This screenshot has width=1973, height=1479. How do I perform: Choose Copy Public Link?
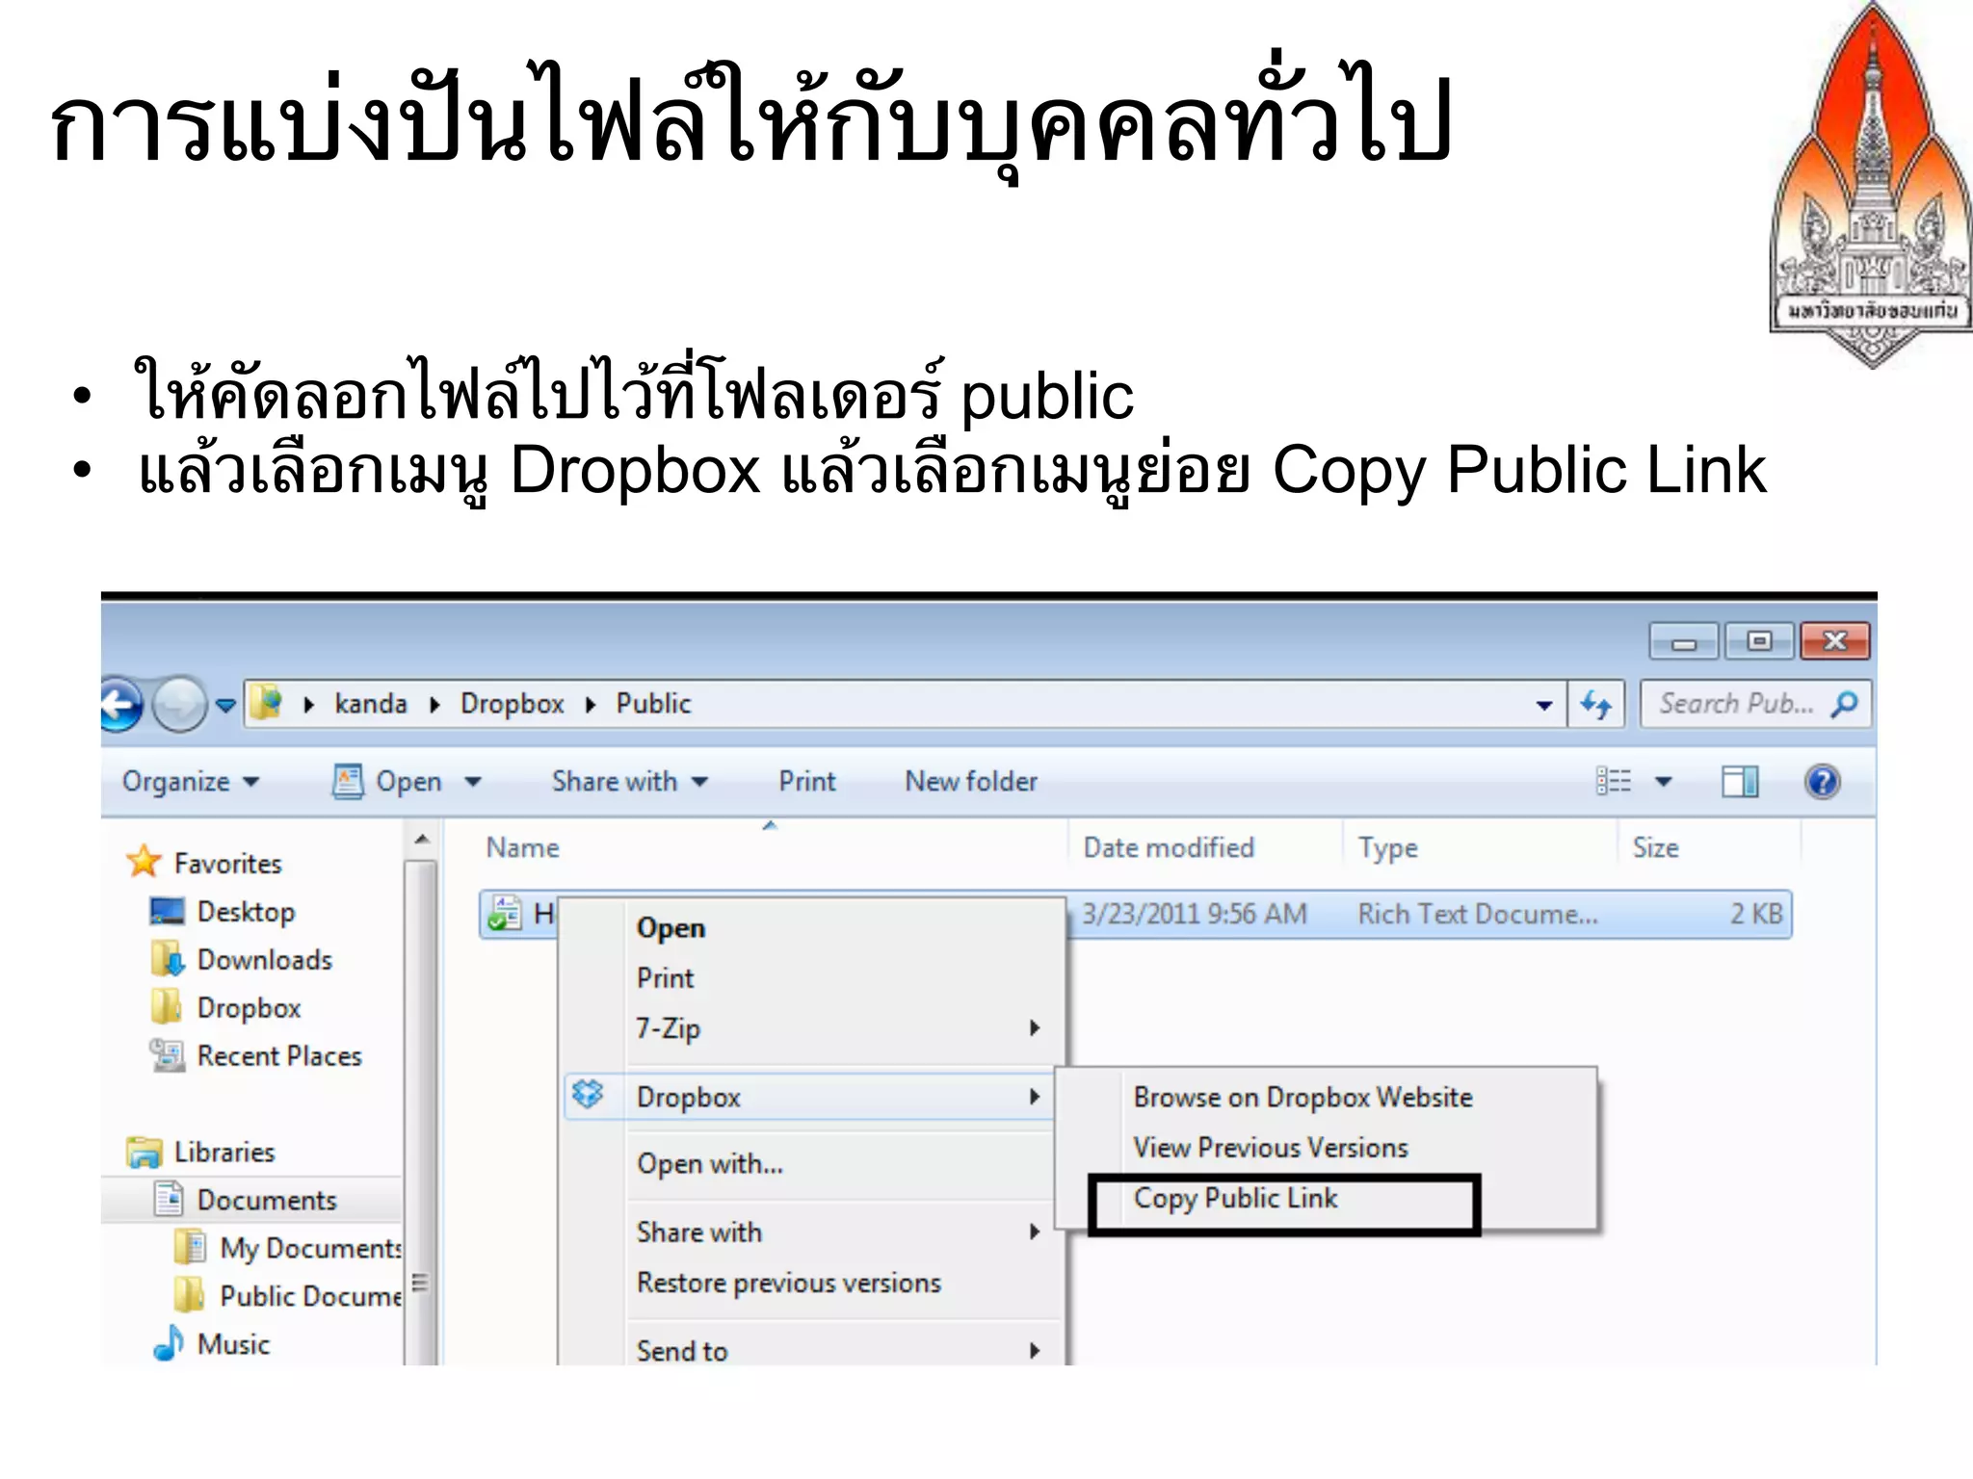1235,1199
